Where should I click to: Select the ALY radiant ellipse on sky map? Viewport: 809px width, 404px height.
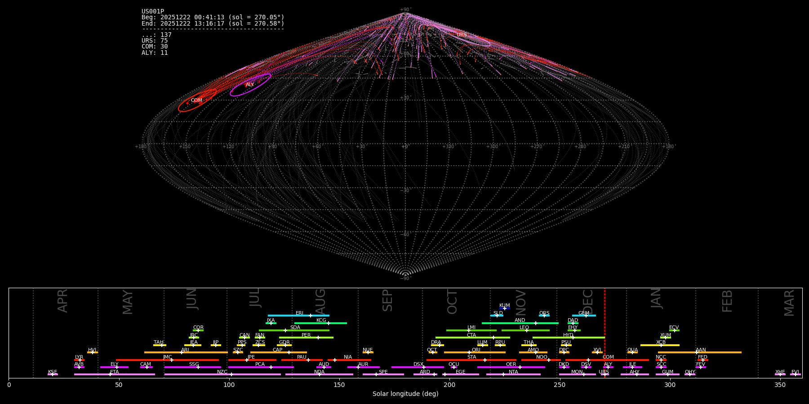tap(250, 85)
